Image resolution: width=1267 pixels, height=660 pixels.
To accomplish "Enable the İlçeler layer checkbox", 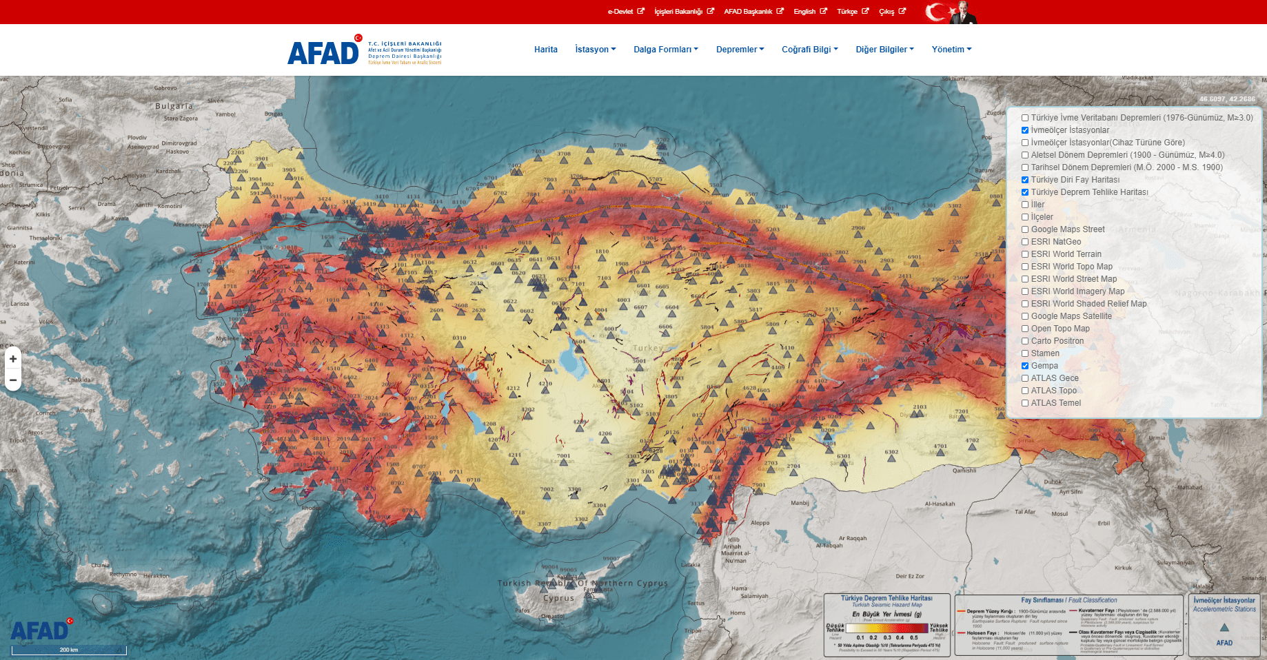I will click(1025, 217).
